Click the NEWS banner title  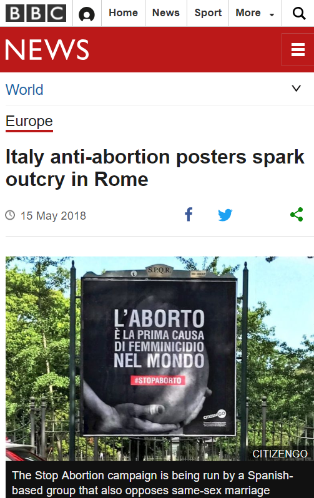click(47, 49)
